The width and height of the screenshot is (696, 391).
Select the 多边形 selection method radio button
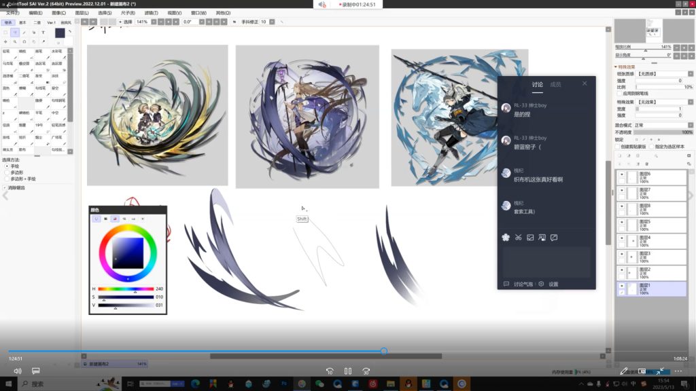[7, 172]
